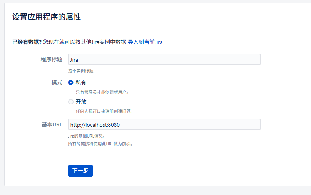Click the 程序标题 field label
The width and height of the screenshot is (311, 195).
pyautogui.click(x=51, y=59)
